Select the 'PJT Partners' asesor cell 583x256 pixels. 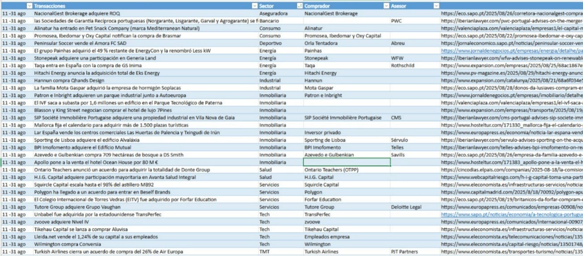coord(415,252)
